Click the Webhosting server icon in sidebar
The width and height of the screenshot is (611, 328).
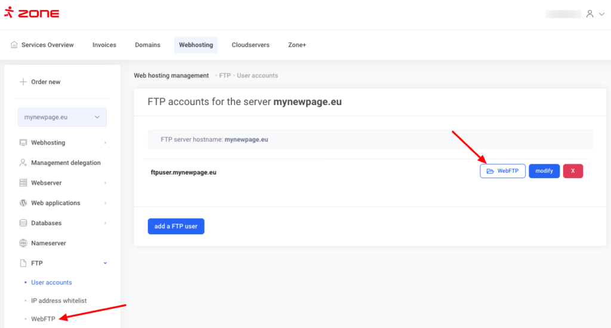tap(23, 143)
